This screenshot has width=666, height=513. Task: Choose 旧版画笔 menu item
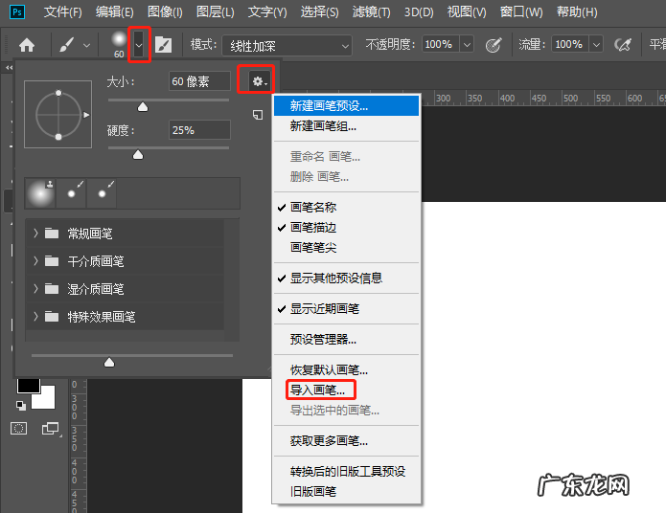pos(346,491)
